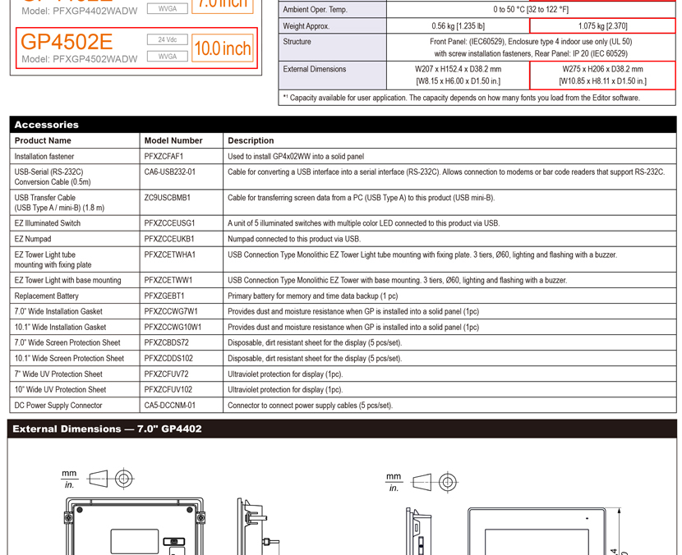Viewport: 682px width, 555px height.
Task: Click model number PFXZCCWG10W1
Action: click(173, 328)
